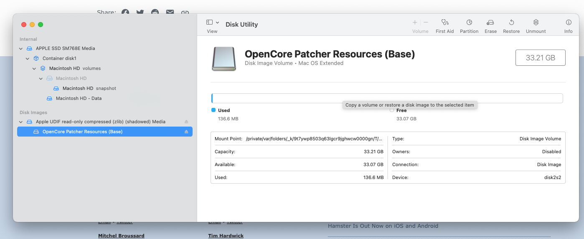Click the add volume plus icon

pos(415,22)
